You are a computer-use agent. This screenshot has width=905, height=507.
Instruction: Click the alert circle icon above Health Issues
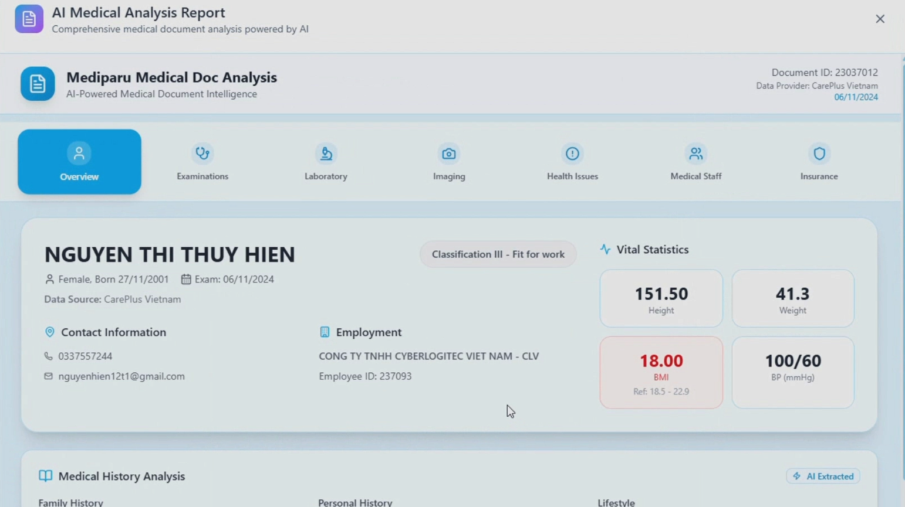[x=572, y=154]
